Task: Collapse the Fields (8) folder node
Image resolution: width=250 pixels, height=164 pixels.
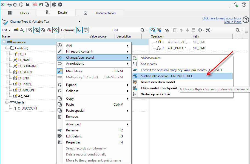Action: click(7, 48)
